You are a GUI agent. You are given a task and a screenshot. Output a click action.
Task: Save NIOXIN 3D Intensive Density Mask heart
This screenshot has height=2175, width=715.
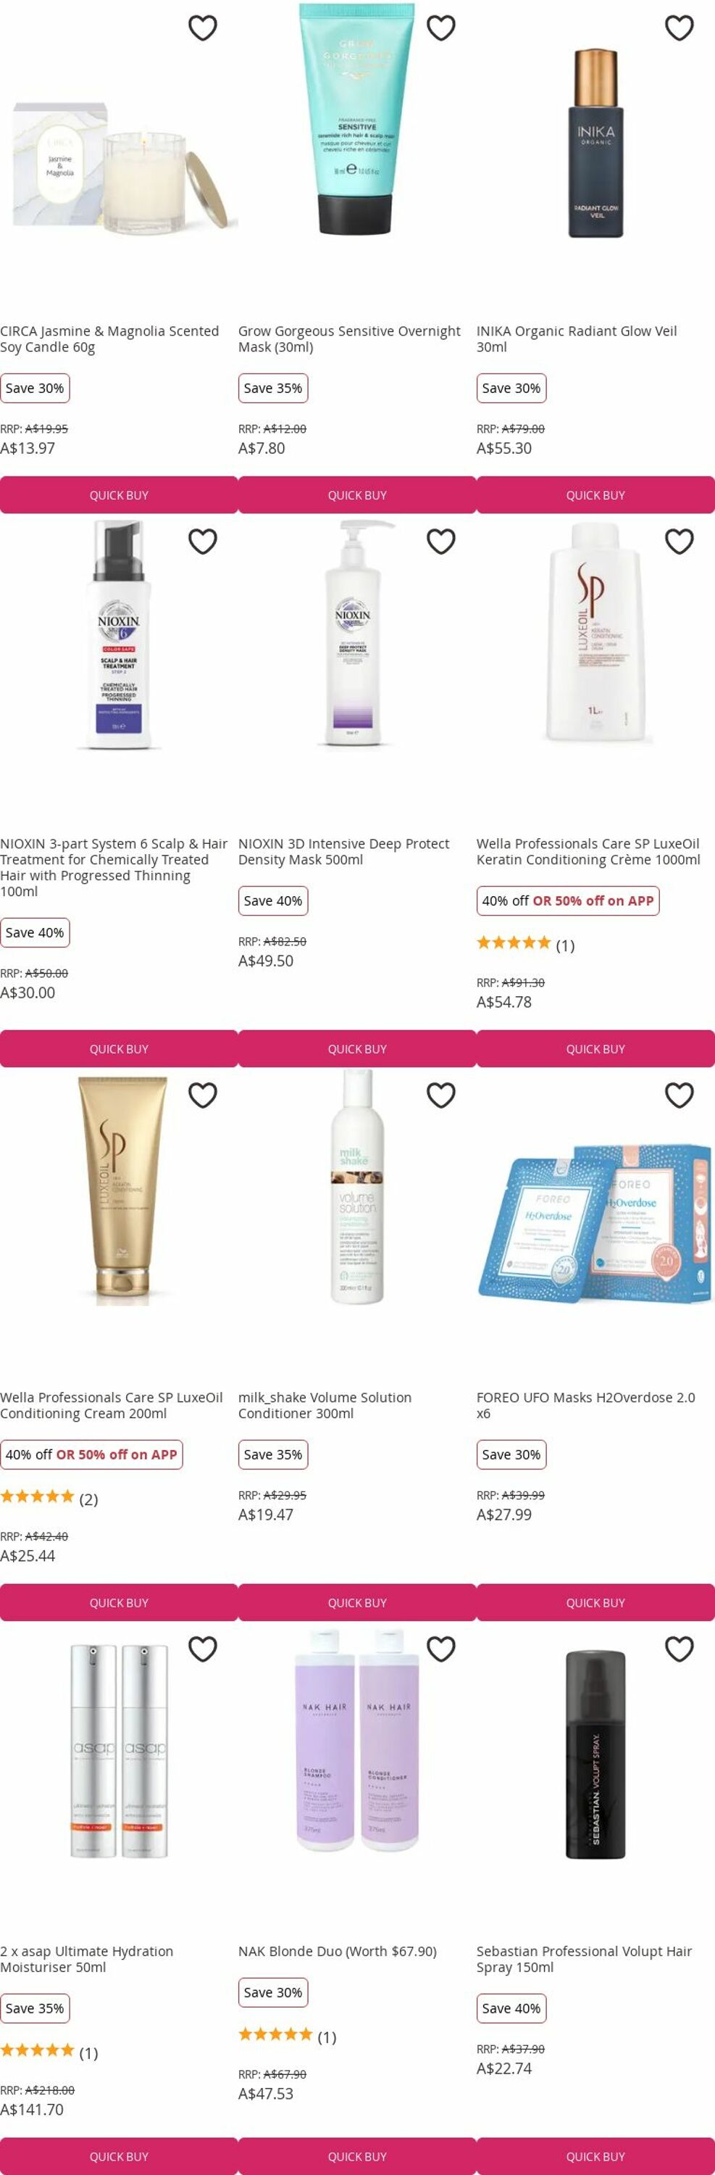441,542
